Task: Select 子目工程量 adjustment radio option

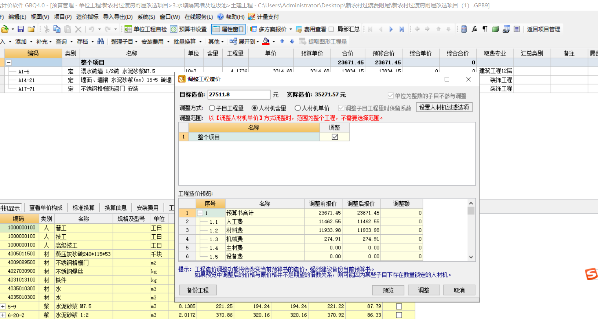Action: tap(212, 108)
